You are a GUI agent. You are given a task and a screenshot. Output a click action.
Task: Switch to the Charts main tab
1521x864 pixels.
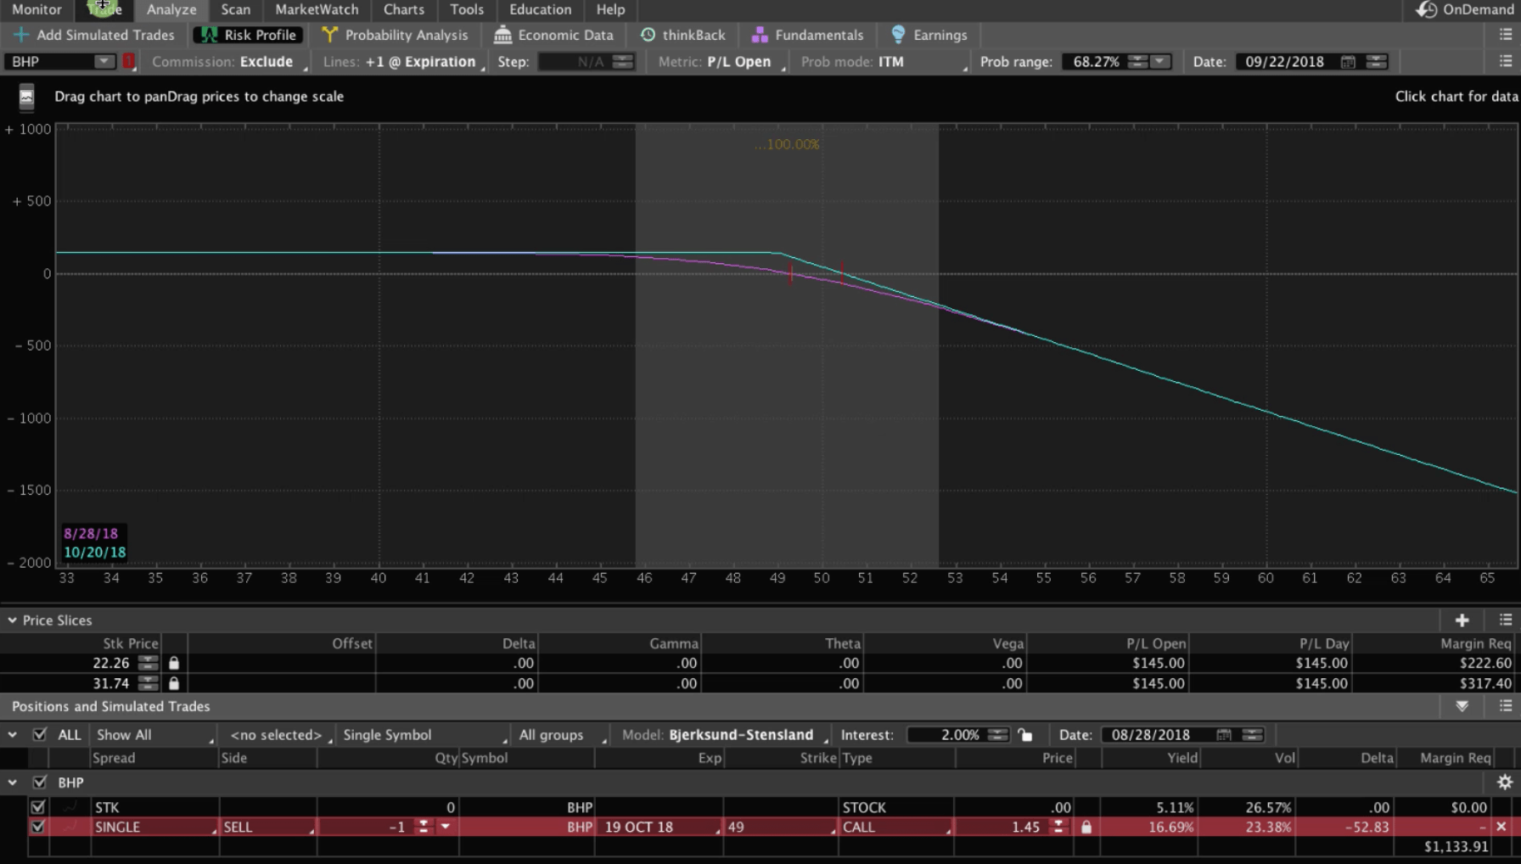[x=404, y=9]
